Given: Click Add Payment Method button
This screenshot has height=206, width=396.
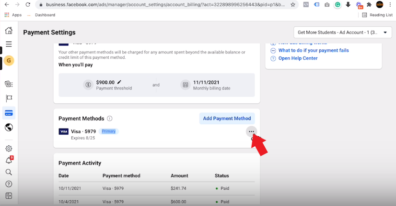Looking at the screenshot, I should 227,119.
